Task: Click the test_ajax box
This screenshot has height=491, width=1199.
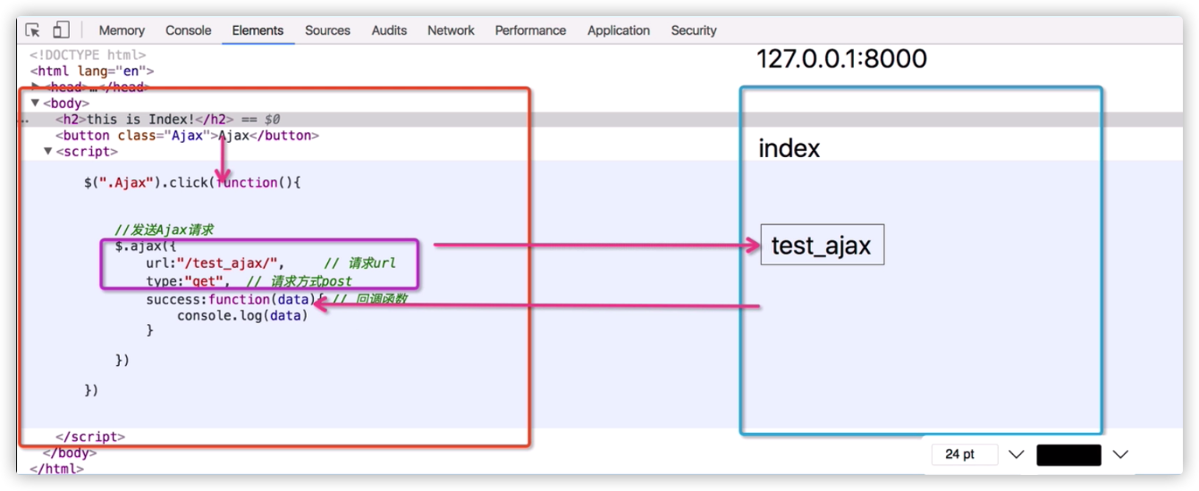Action: coord(822,245)
